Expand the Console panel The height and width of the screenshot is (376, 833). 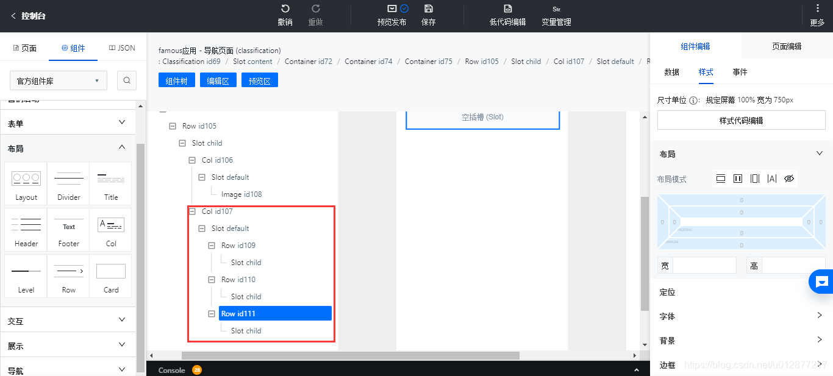coord(637,370)
